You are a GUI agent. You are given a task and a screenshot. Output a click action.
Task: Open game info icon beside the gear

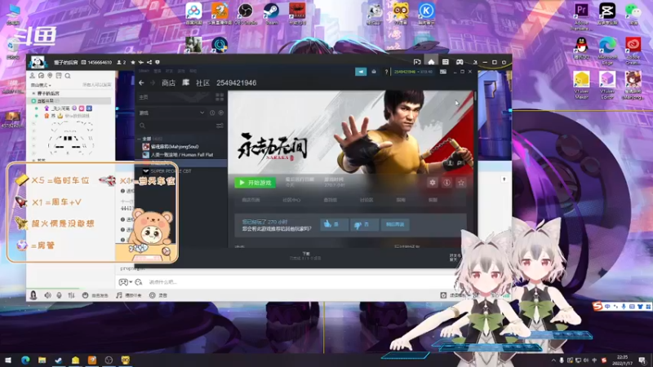pyautogui.click(x=446, y=183)
